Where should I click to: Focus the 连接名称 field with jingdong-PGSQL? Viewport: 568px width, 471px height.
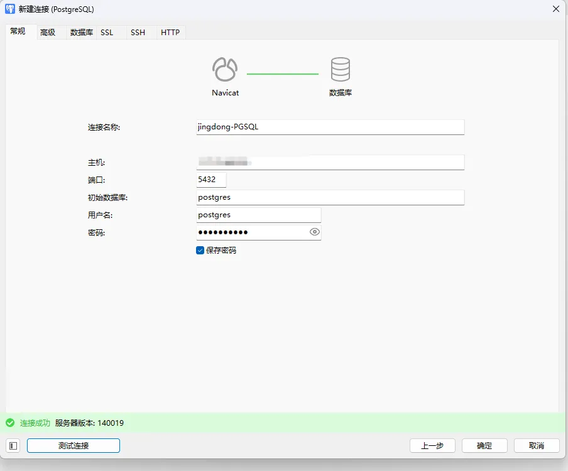[330, 127]
